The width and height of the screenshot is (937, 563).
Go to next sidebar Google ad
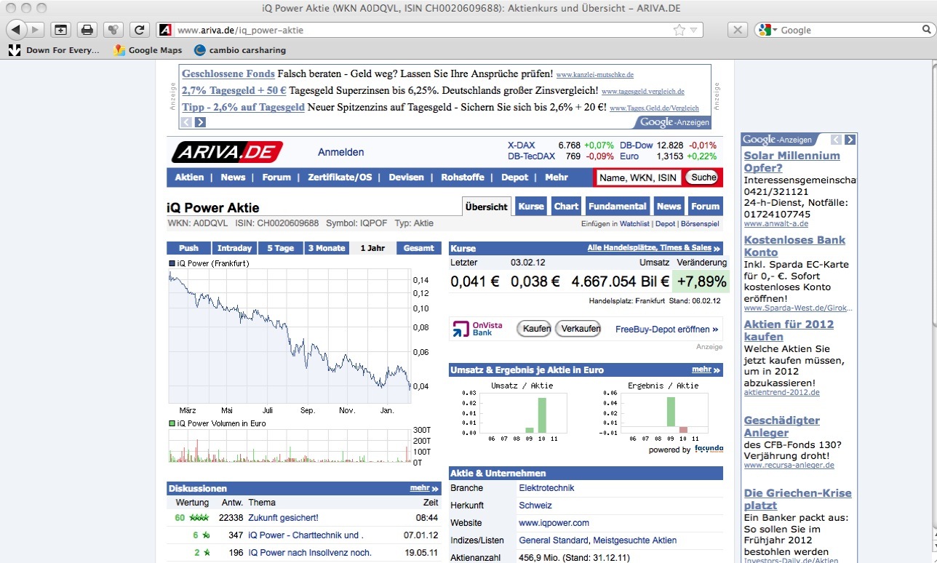coord(850,140)
